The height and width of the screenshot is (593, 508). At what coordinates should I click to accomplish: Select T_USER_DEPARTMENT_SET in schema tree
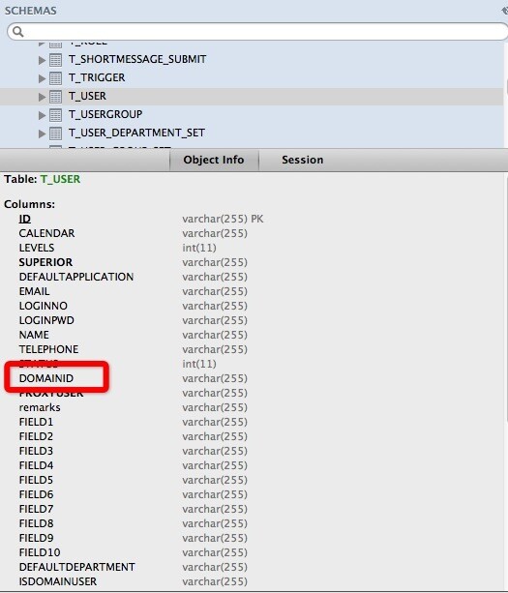(x=136, y=133)
